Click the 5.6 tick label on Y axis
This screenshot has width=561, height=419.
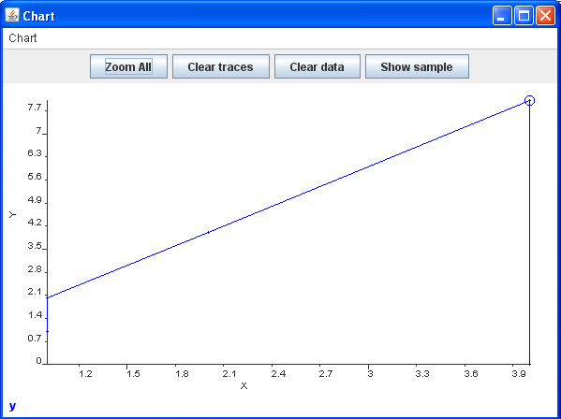[x=35, y=177]
